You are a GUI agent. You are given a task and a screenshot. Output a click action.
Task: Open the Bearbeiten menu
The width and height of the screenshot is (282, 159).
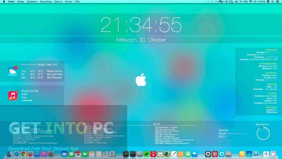(32, 1)
